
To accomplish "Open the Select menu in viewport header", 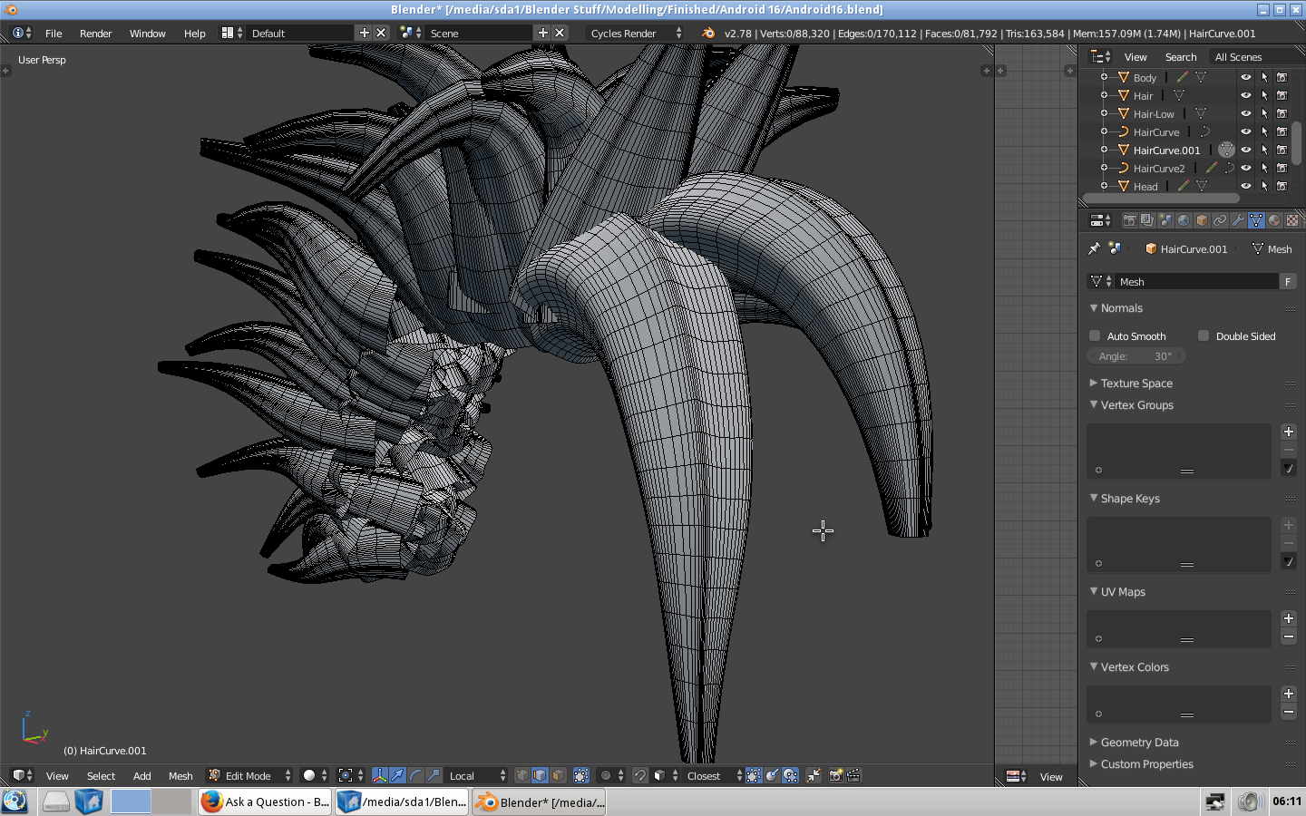I will click(x=101, y=775).
